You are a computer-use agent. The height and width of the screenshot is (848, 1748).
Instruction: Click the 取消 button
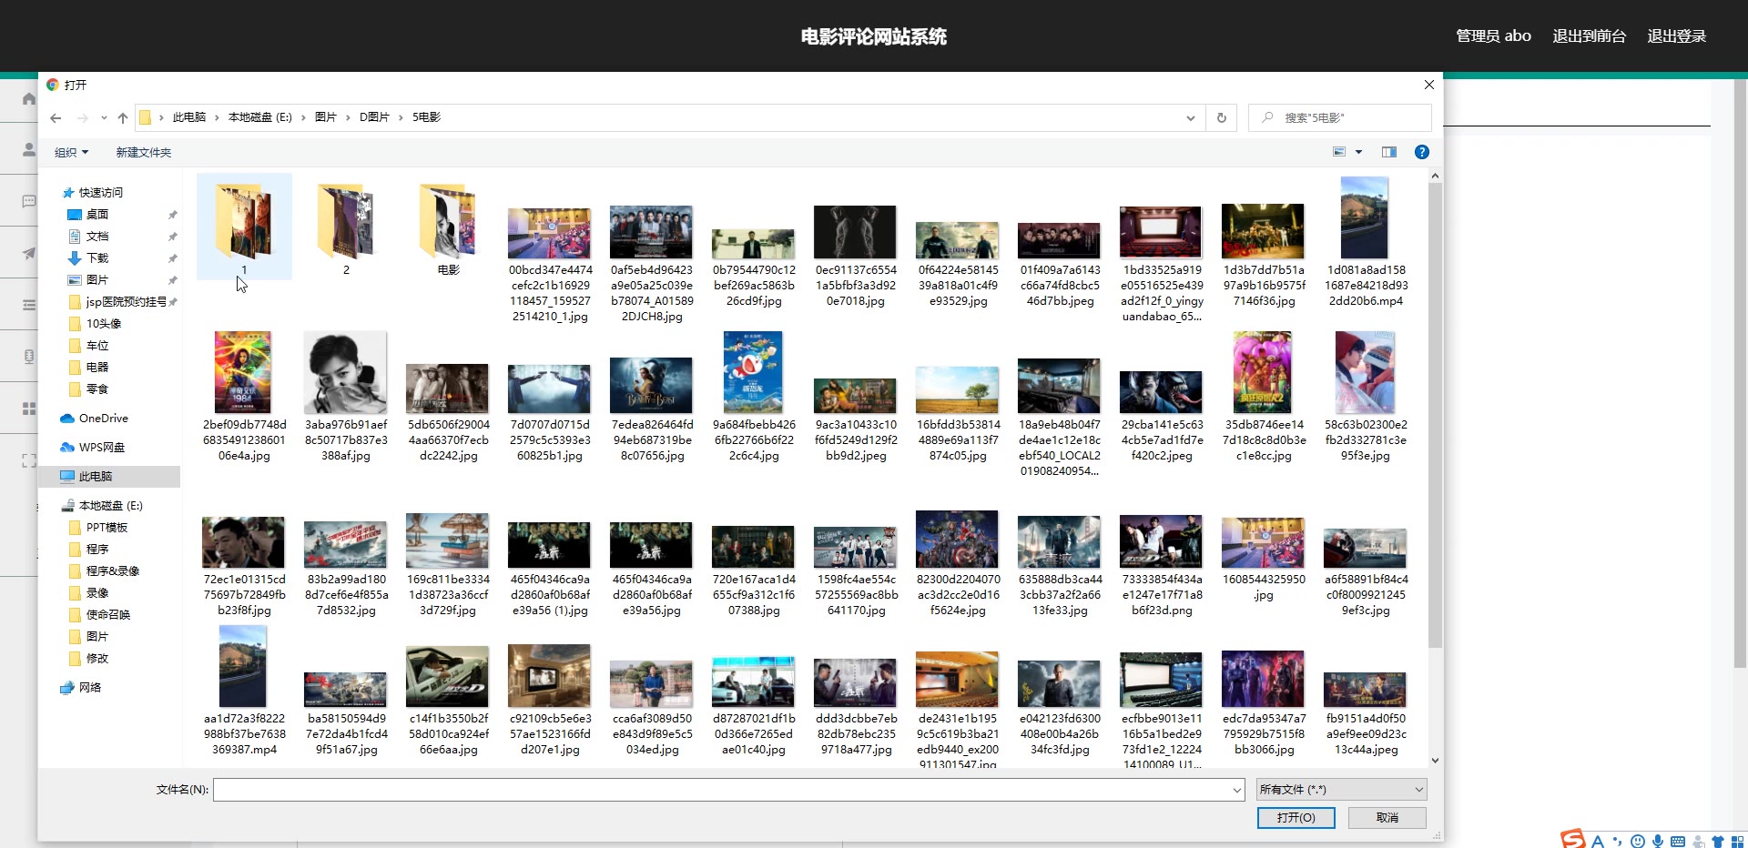pyautogui.click(x=1387, y=818)
